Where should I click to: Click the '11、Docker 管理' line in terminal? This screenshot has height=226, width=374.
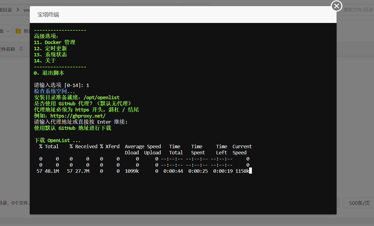tap(54, 42)
